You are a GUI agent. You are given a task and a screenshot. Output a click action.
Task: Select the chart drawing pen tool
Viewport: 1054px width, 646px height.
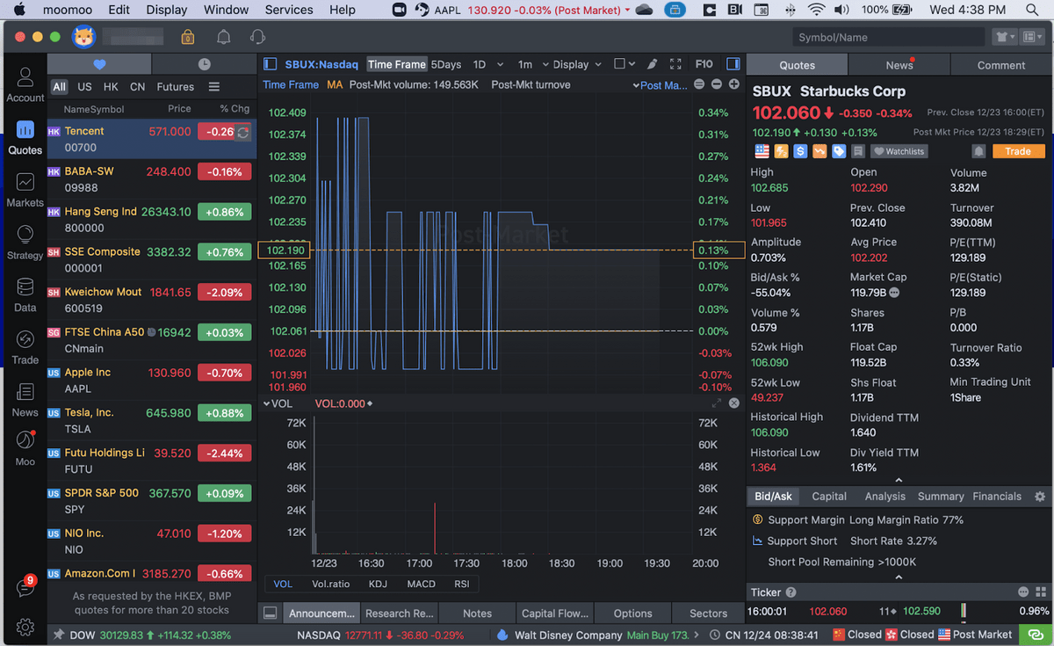point(652,64)
